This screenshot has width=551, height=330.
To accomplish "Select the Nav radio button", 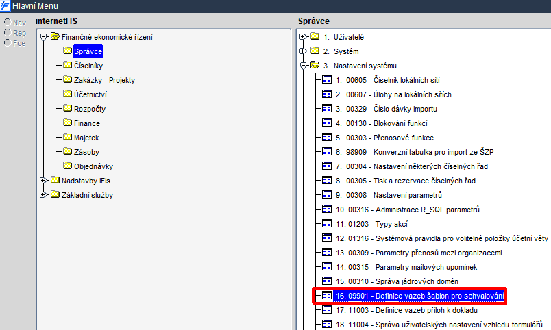I will tap(8, 22).
